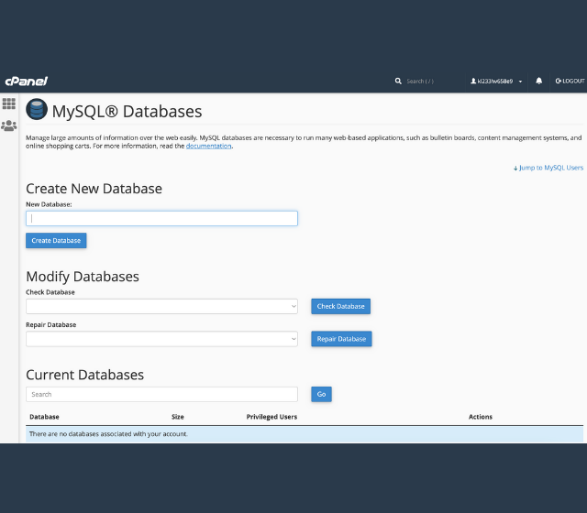Click the Database column header
This screenshot has height=513, width=587.
[44, 417]
